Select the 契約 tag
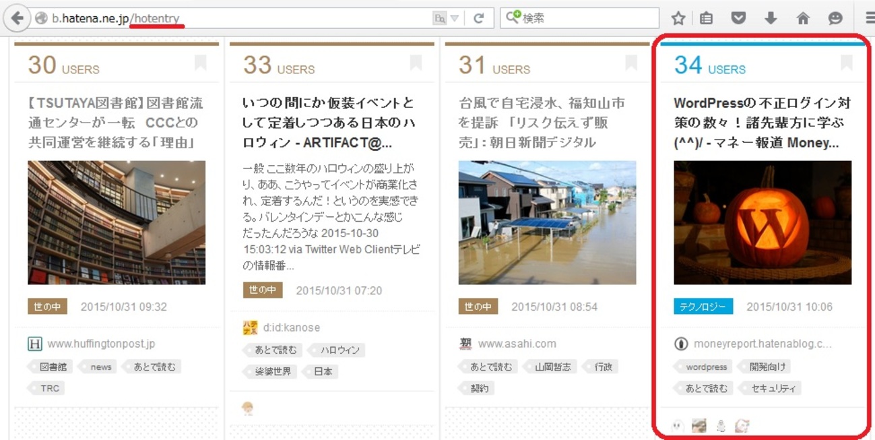This screenshot has width=875, height=440. tap(477, 388)
